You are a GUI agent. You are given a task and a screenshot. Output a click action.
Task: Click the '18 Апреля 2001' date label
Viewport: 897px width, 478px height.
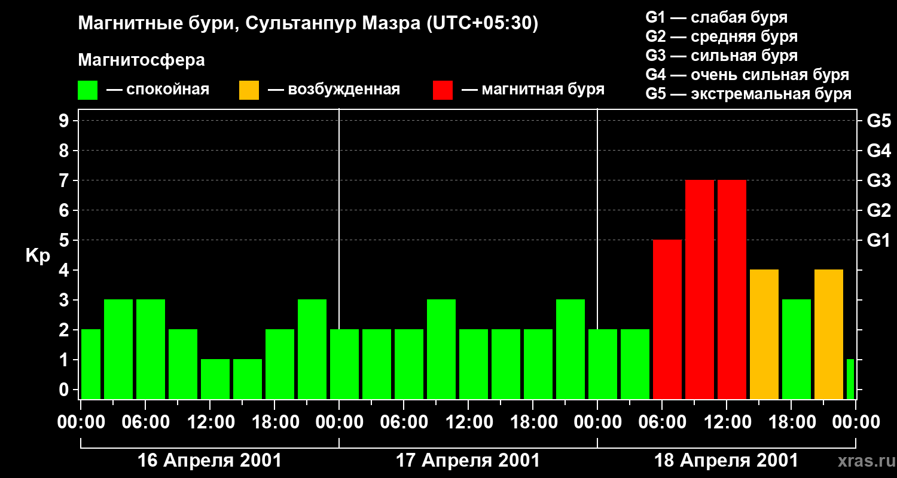click(726, 461)
